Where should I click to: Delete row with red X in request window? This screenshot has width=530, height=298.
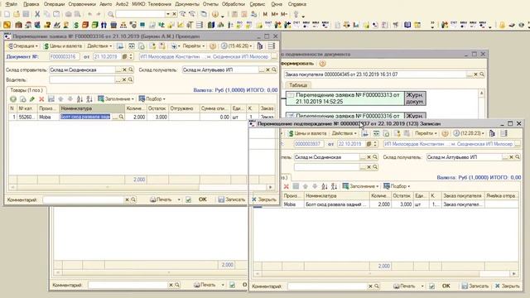pos(41,99)
